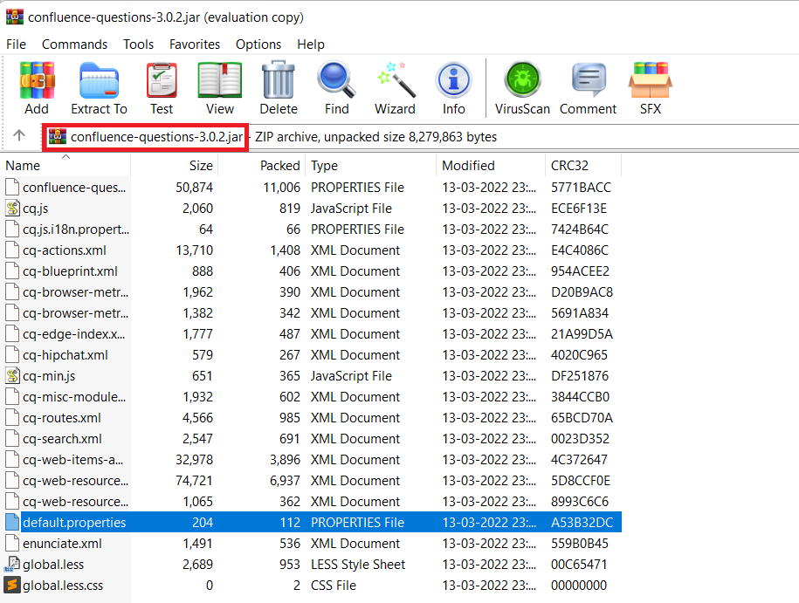Click the global.less.css file icon
This screenshot has height=603, width=799.
click(12, 586)
